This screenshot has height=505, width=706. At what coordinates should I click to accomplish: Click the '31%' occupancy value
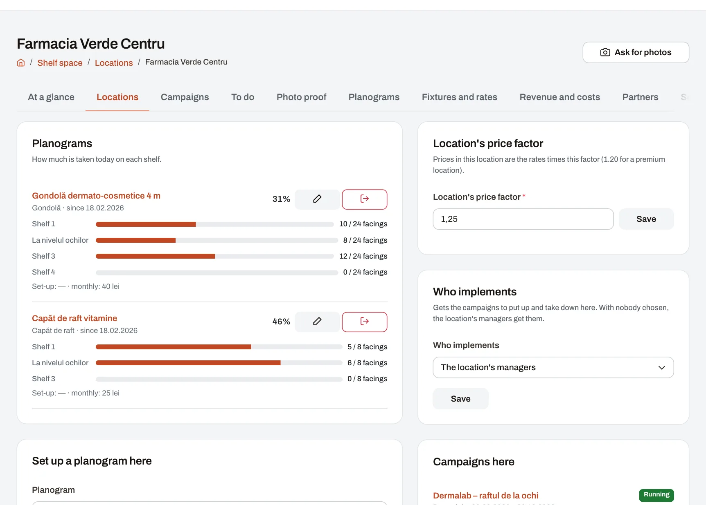(281, 199)
